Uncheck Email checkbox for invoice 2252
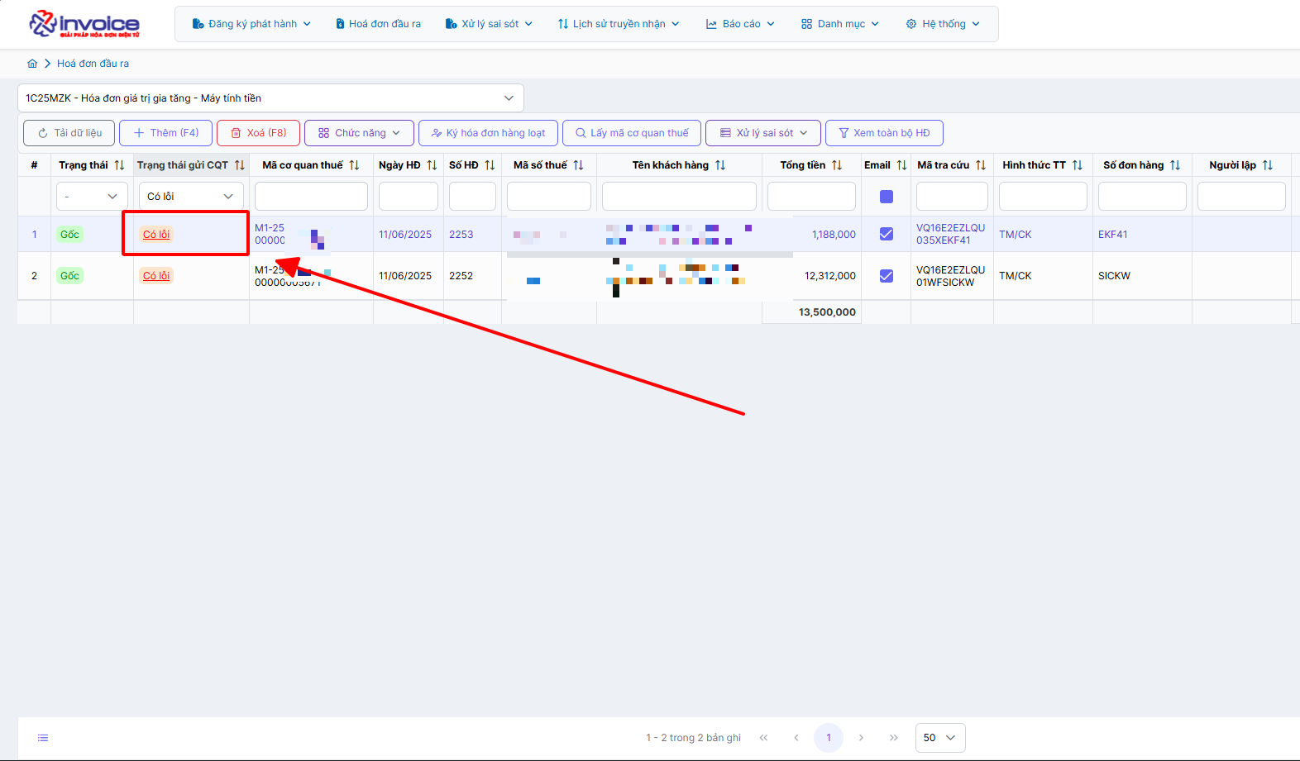Screen dimensions: 1300x761 coord(887,276)
